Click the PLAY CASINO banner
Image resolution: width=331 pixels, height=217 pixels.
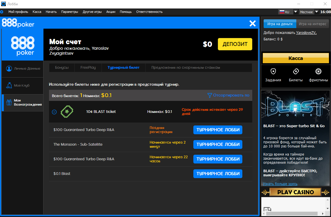(295, 192)
